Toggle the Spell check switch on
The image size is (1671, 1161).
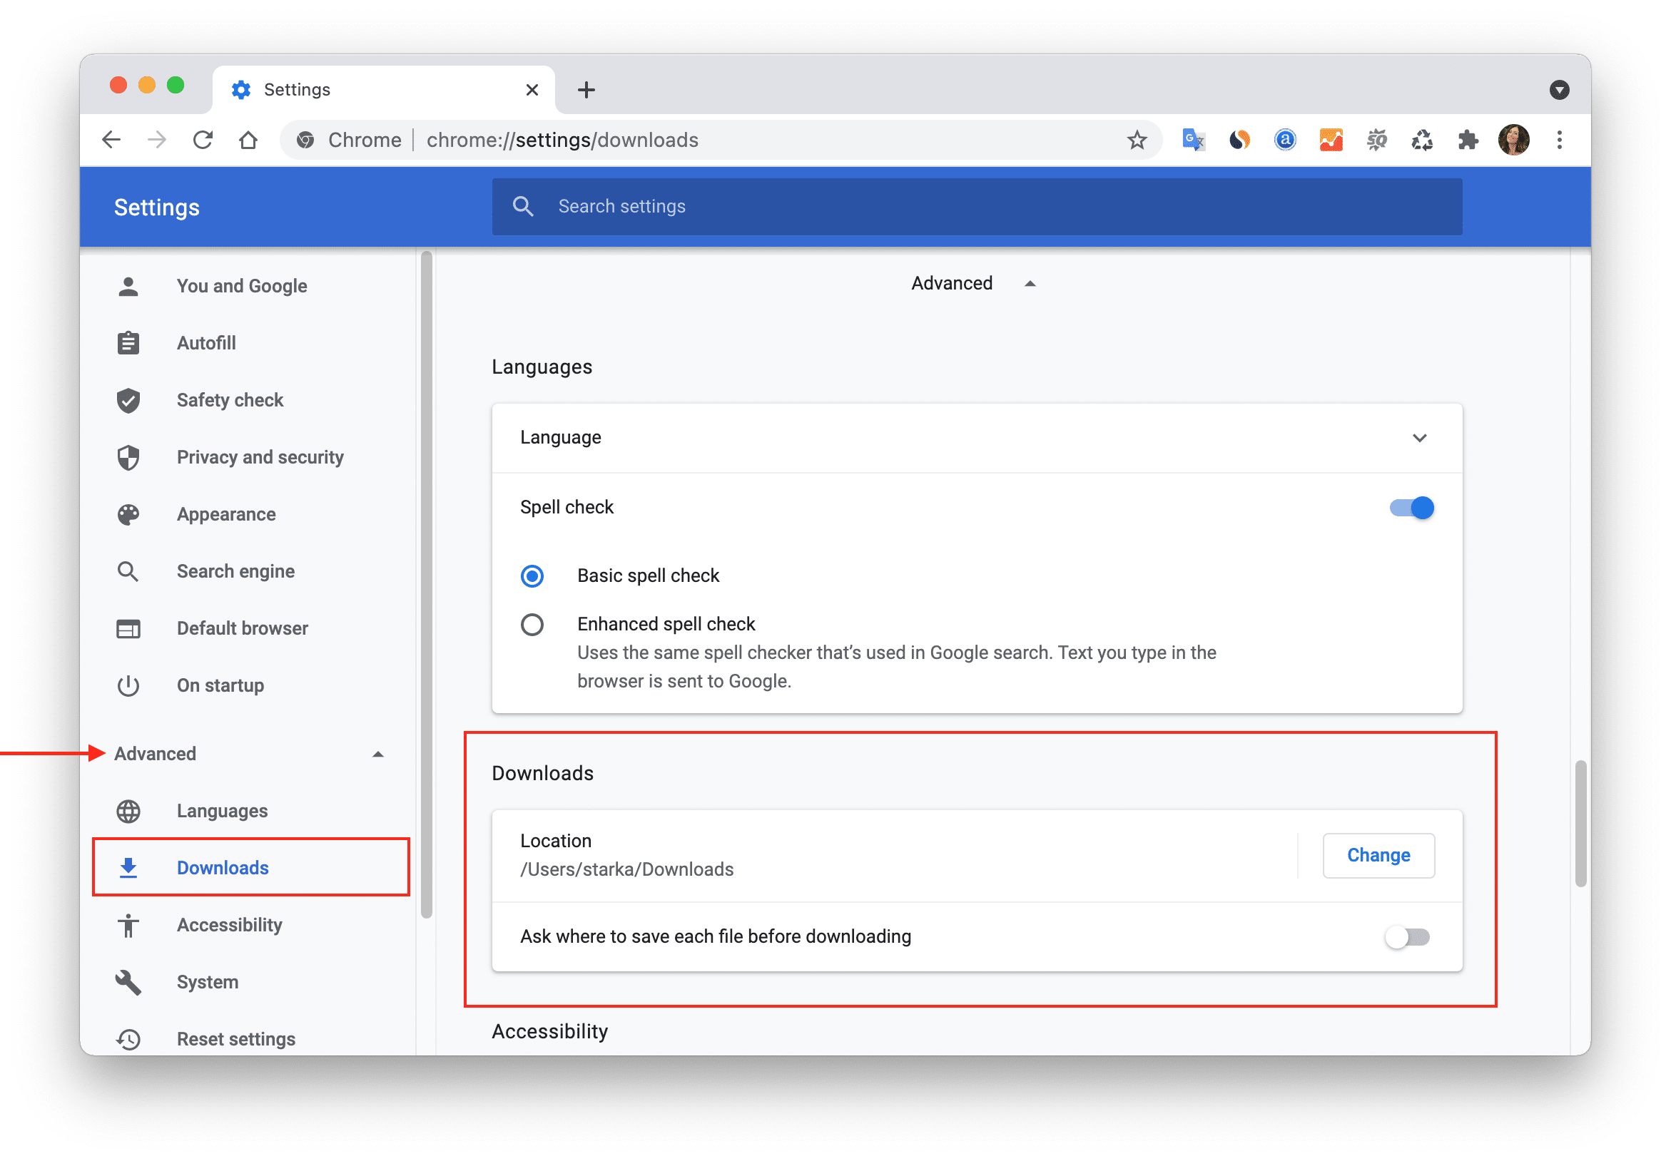tap(1412, 506)
